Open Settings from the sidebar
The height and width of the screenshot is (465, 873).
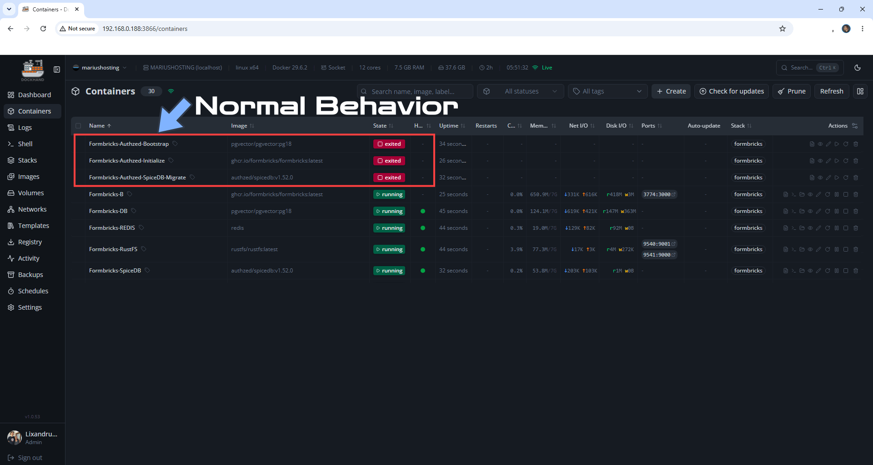point(32,307)
